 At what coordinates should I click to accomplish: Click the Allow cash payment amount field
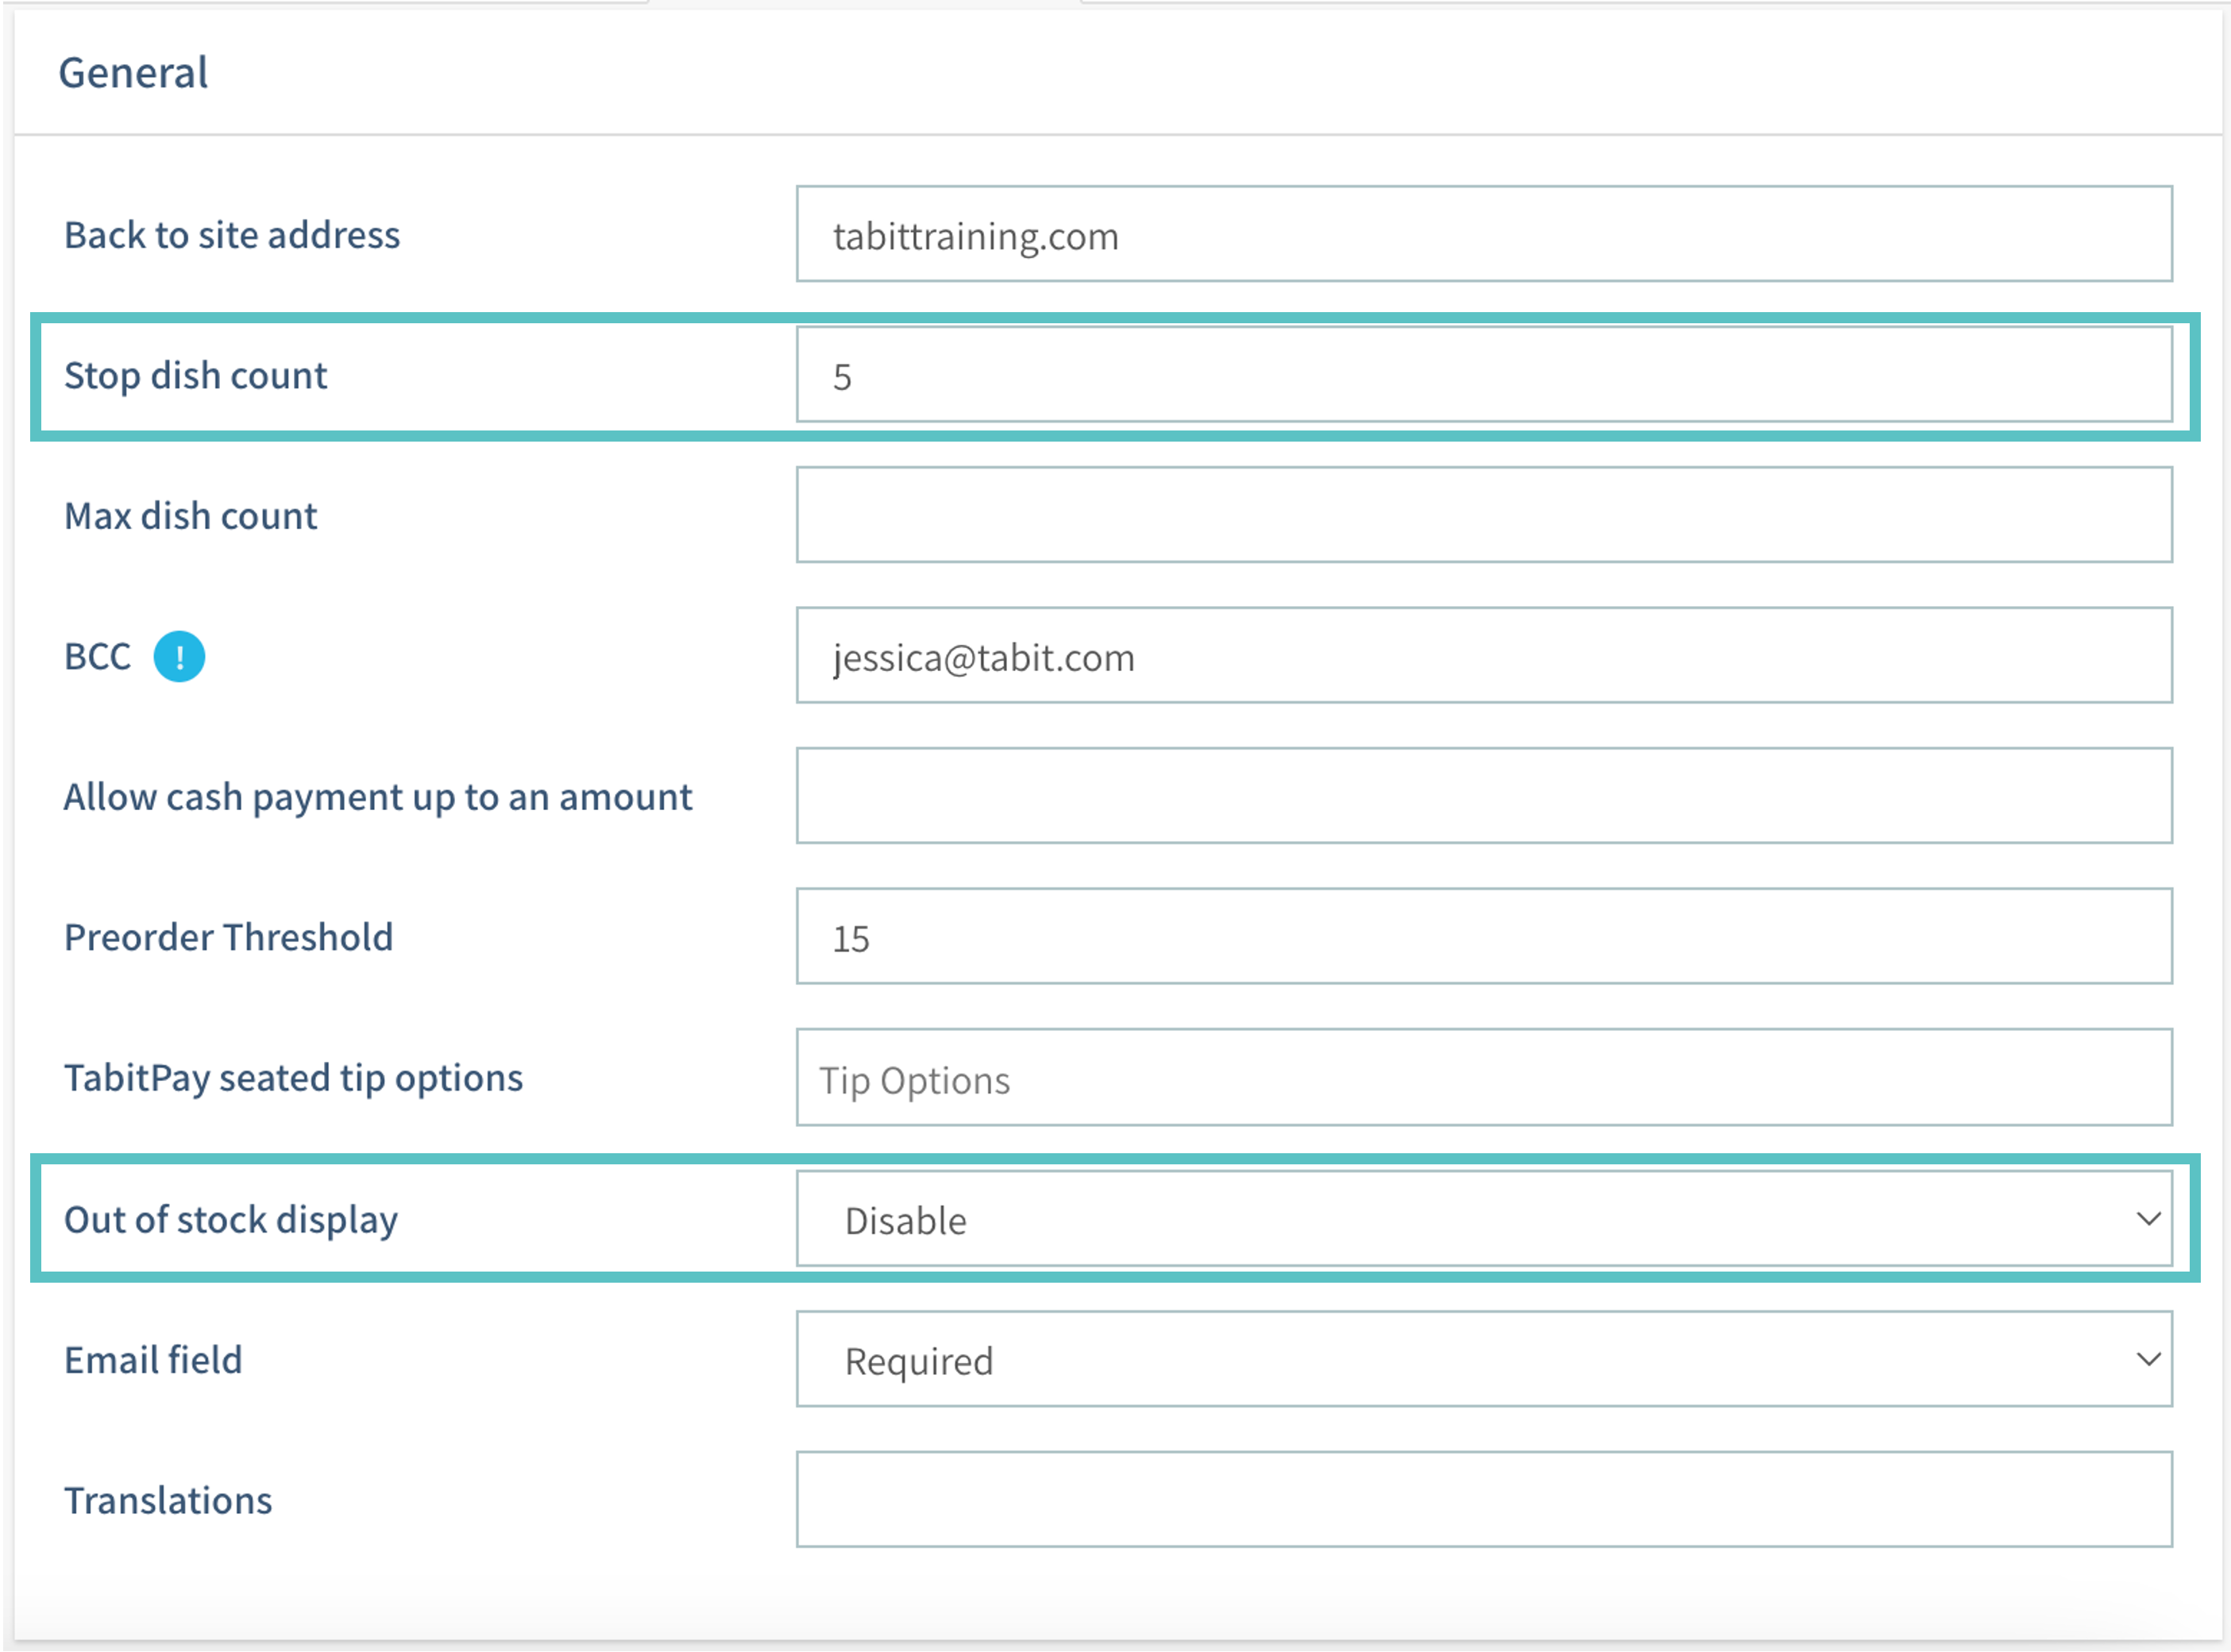[x=1484, y=797]
